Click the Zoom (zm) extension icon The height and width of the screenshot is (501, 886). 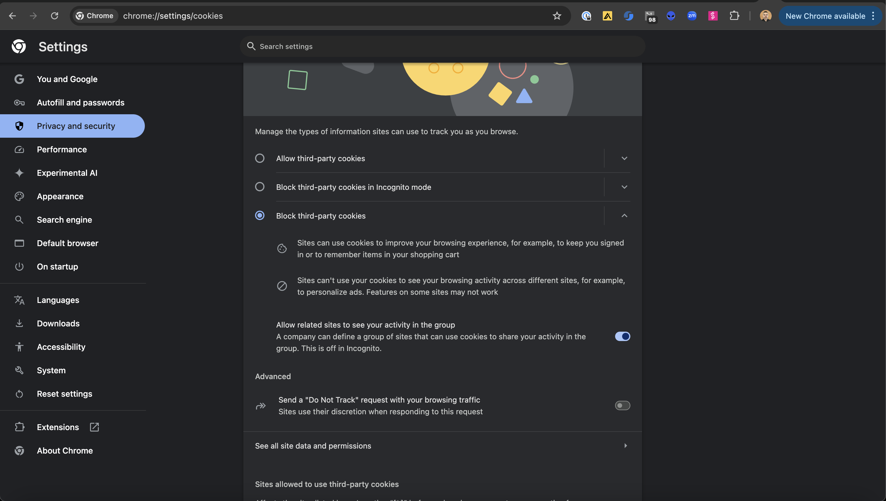click(x=692, y=16)
